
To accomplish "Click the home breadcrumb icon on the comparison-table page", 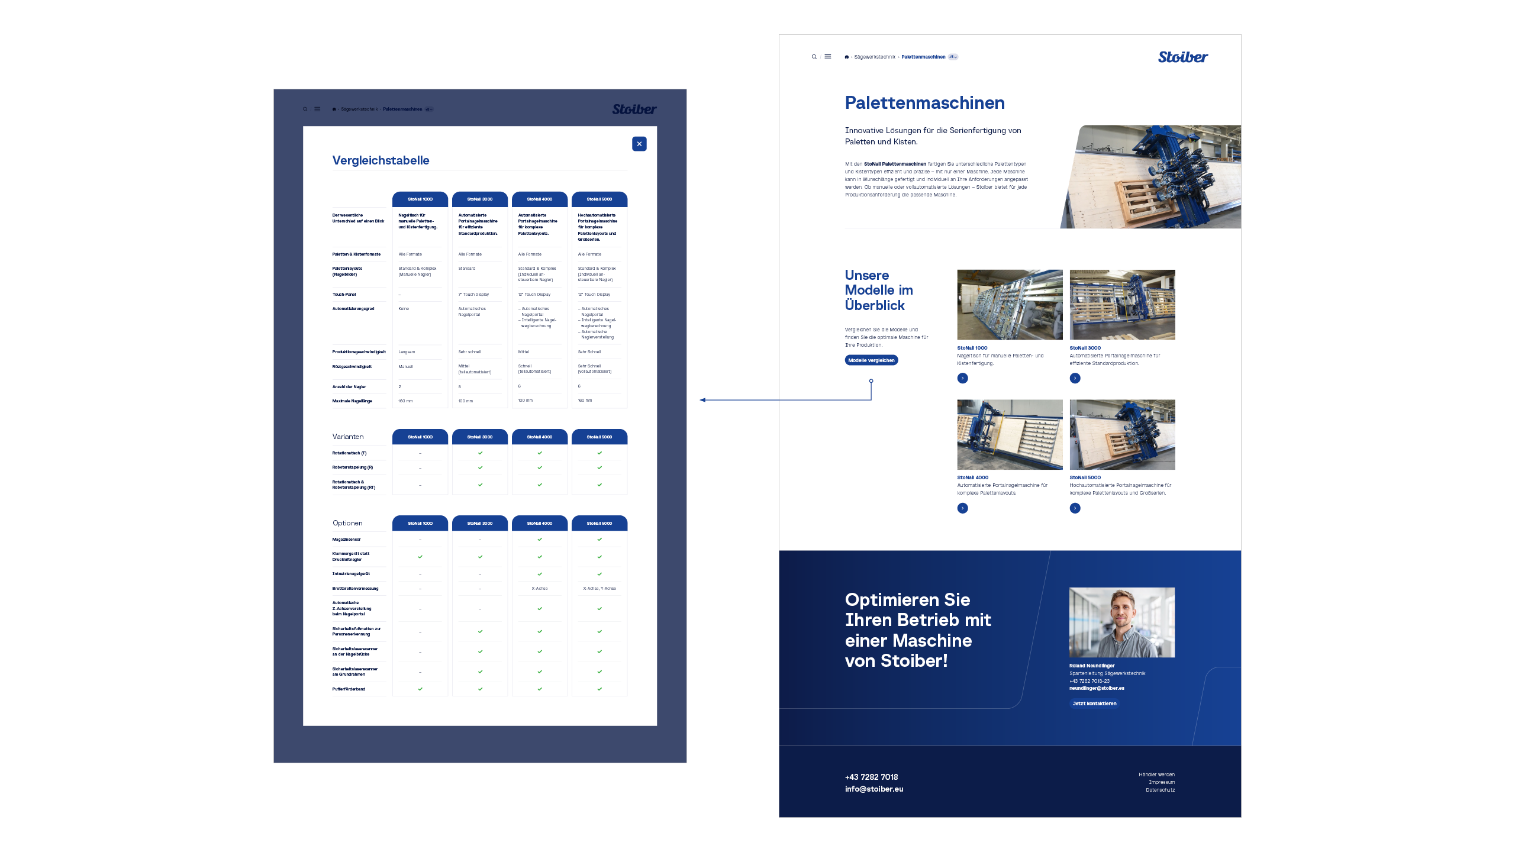I will 334,109.
